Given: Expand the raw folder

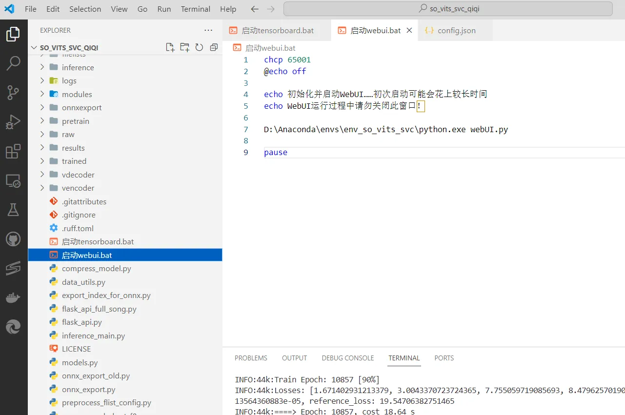Looking at the screenshot, I should point(125,135).
